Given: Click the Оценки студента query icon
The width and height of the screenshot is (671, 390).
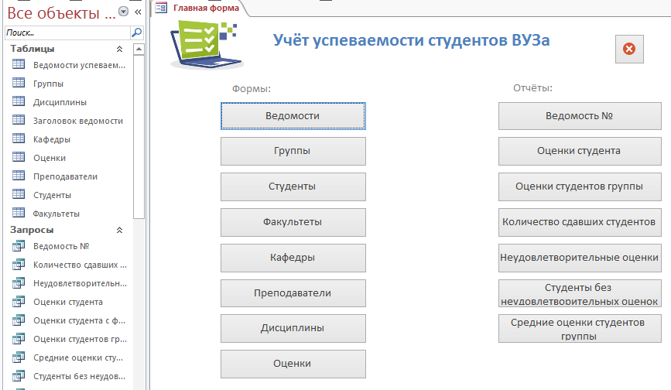Looking at the screenshot, I should pos(19,302).
